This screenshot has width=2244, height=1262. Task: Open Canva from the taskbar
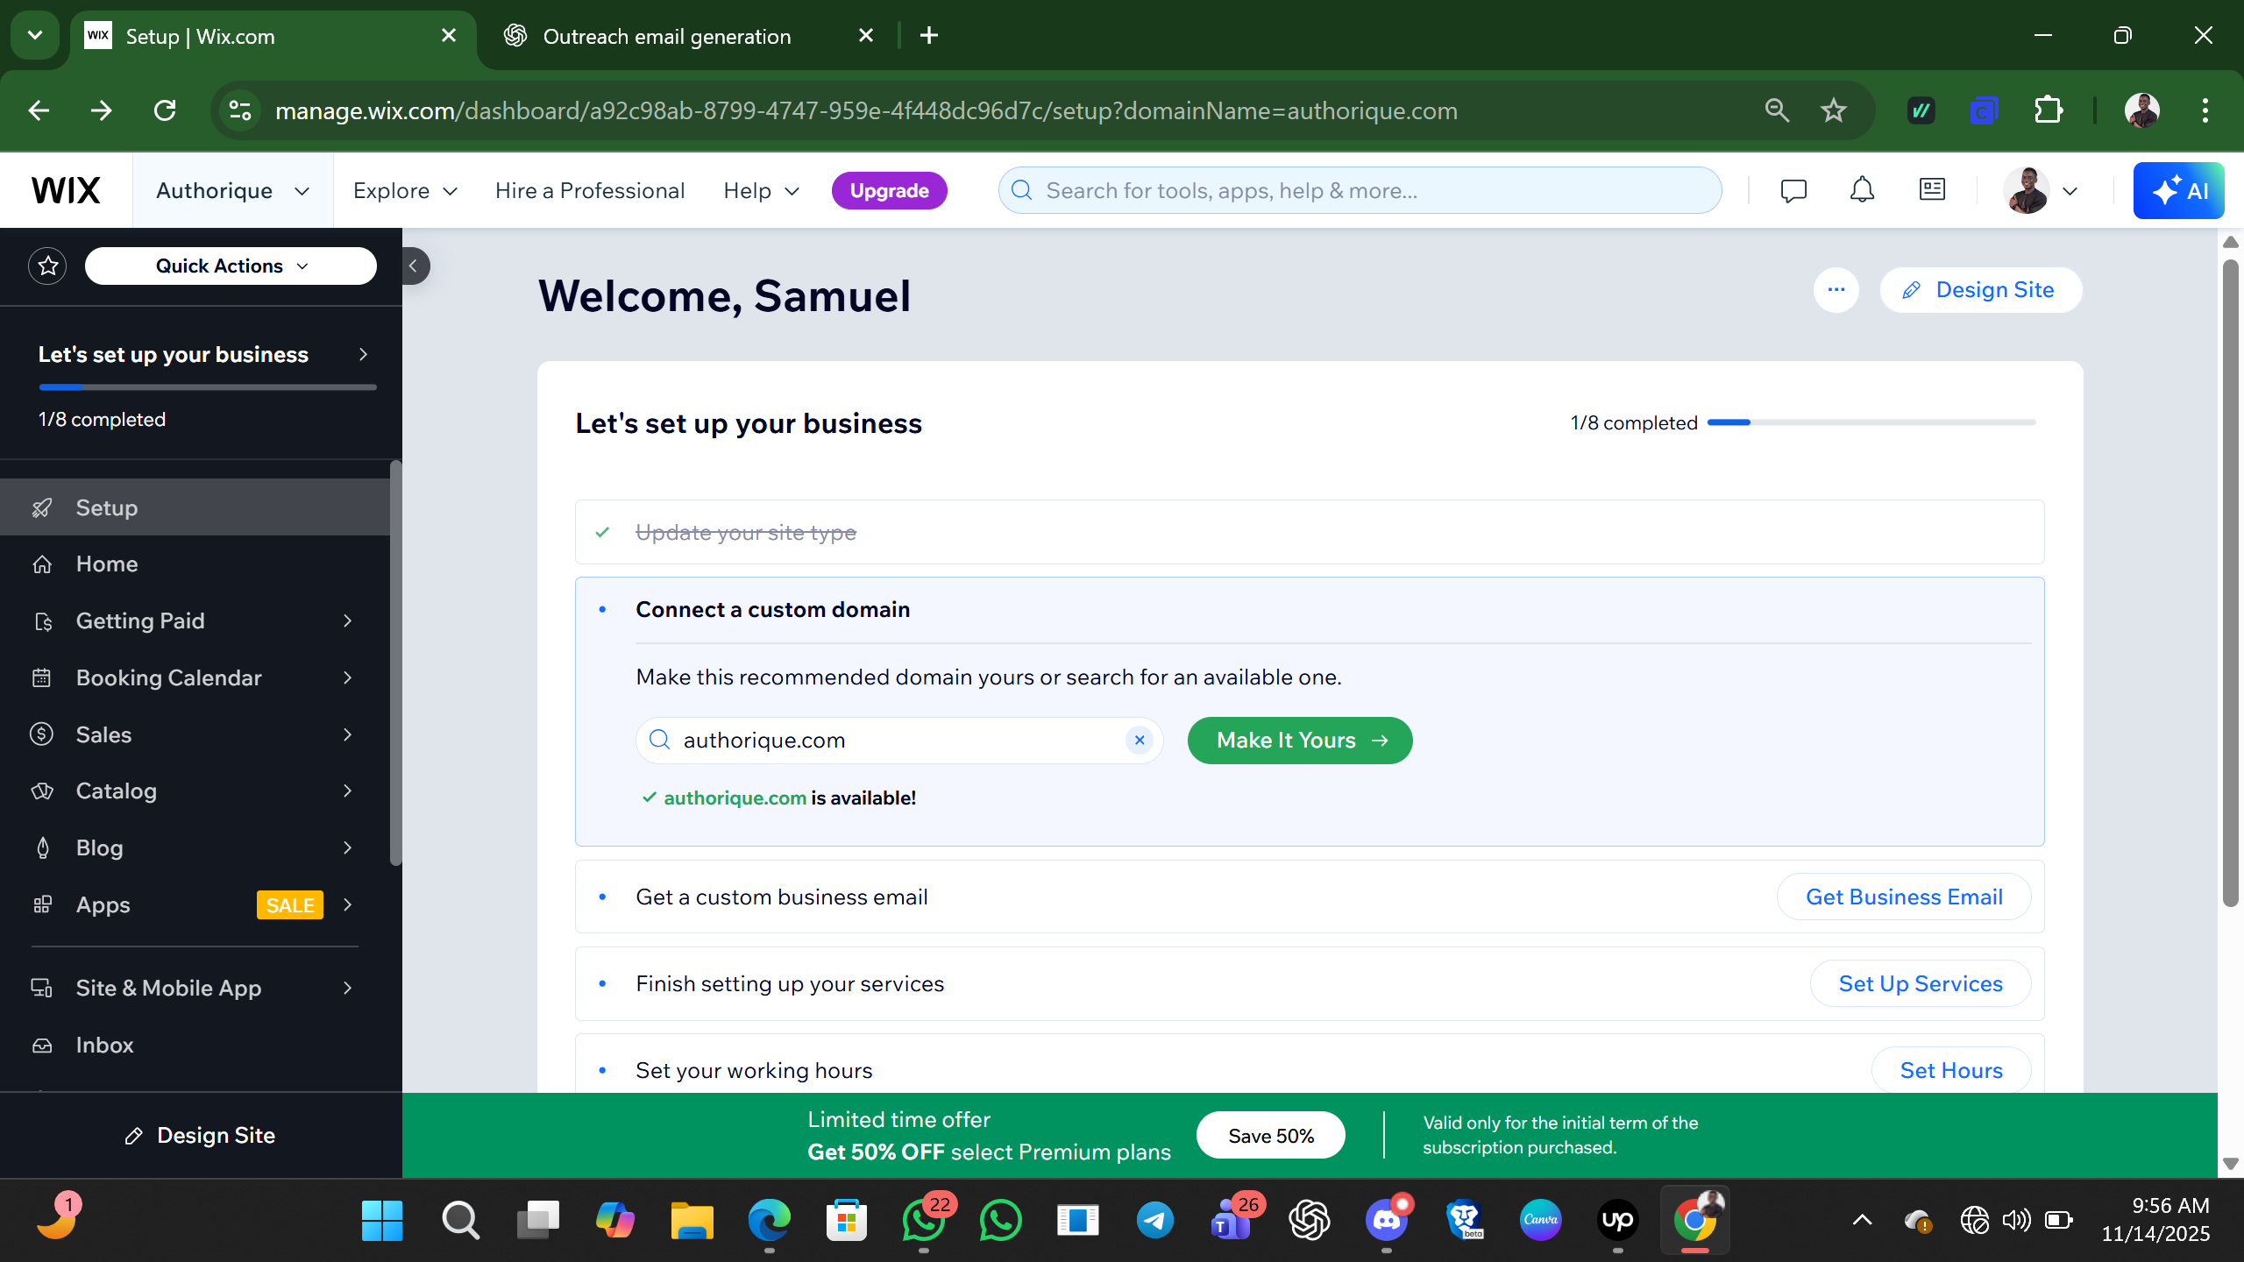click(1540, 1220)
